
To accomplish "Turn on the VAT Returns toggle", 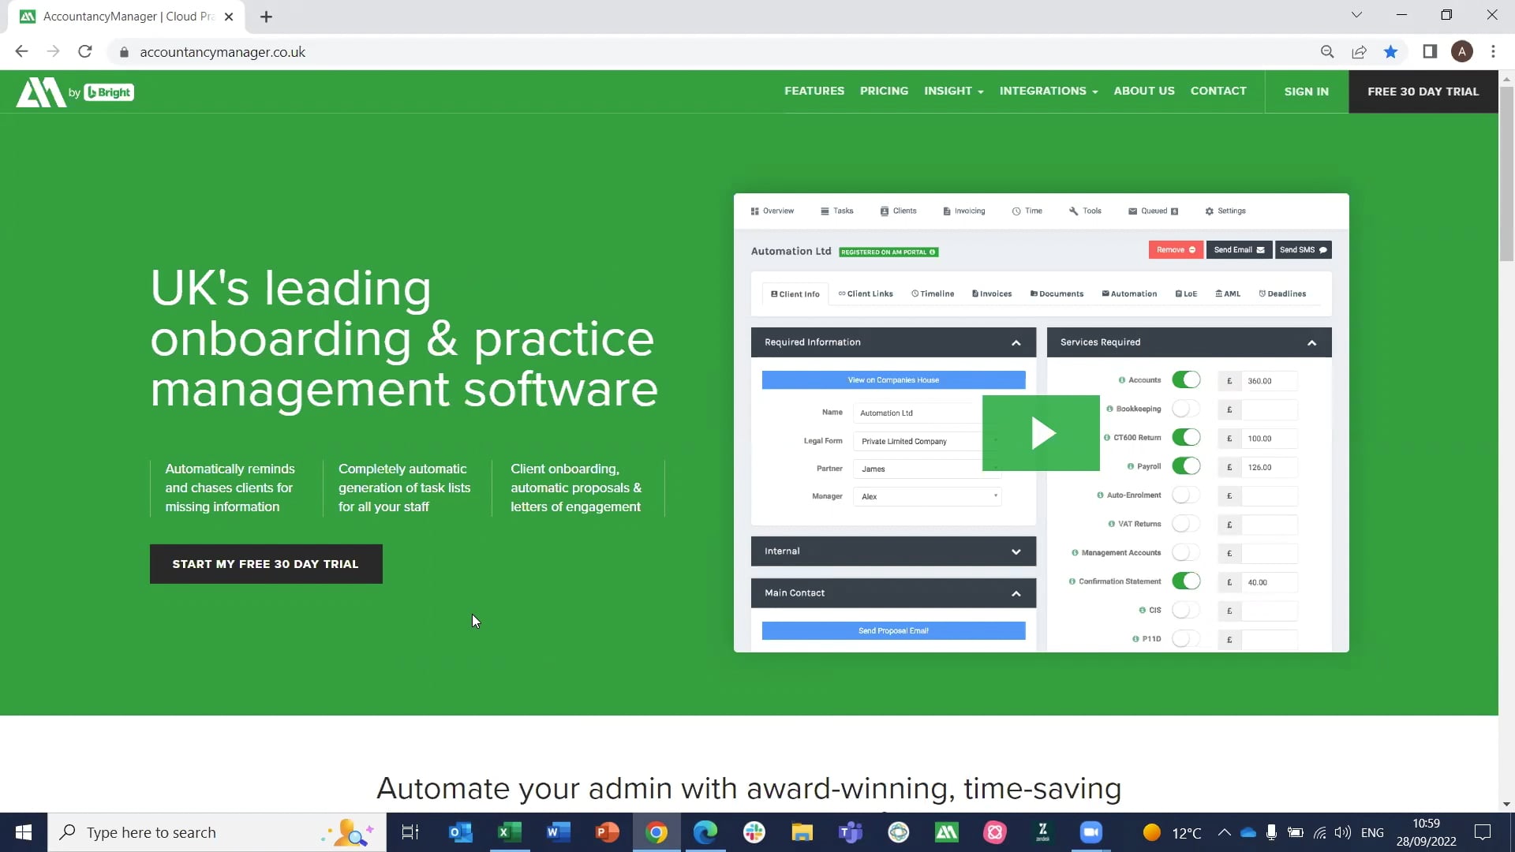I will [x=1185, y=524].
